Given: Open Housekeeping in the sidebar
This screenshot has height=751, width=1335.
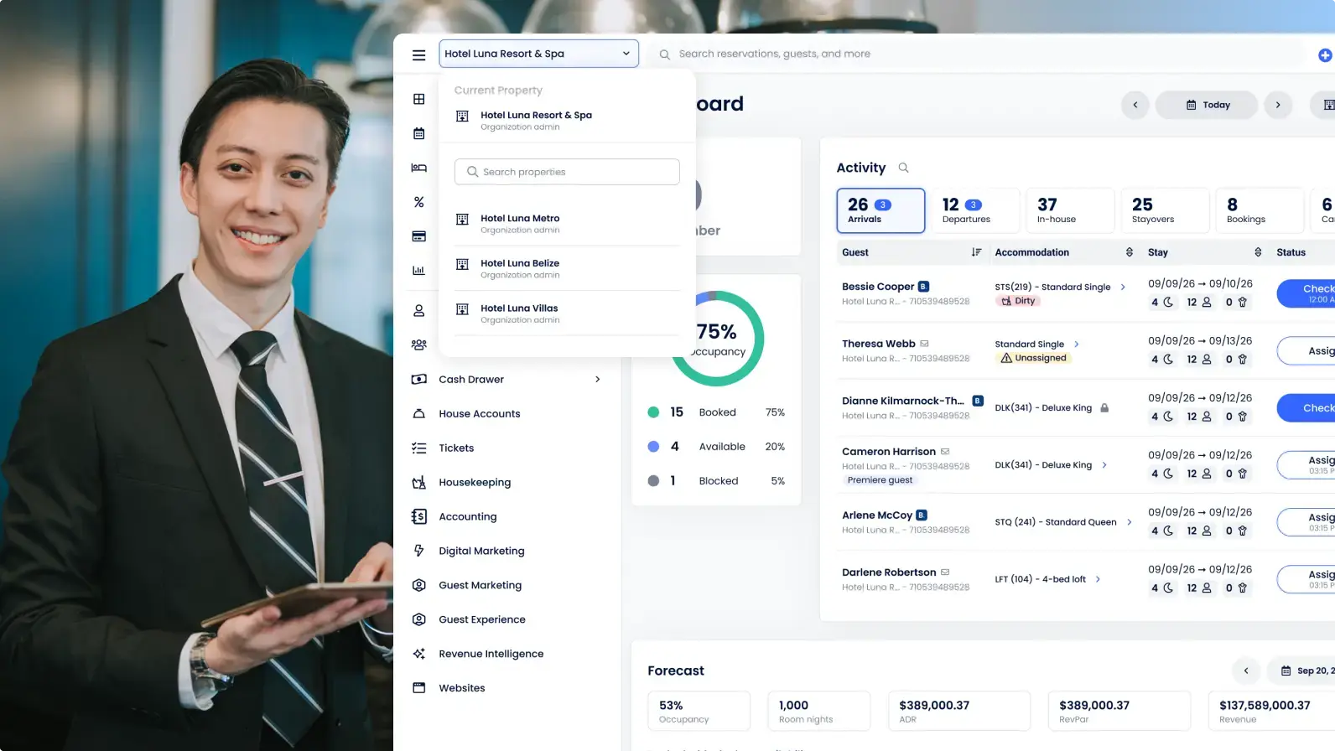Looking at the screenshot, I should (475, 483).
